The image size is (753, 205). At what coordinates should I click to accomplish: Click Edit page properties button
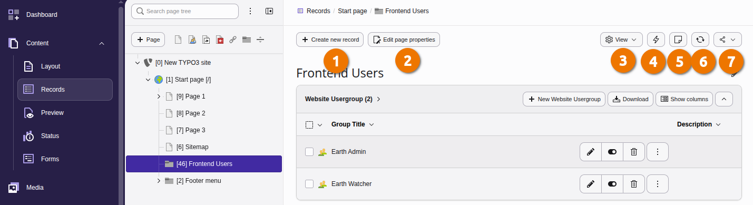click(x=404, y=40)
